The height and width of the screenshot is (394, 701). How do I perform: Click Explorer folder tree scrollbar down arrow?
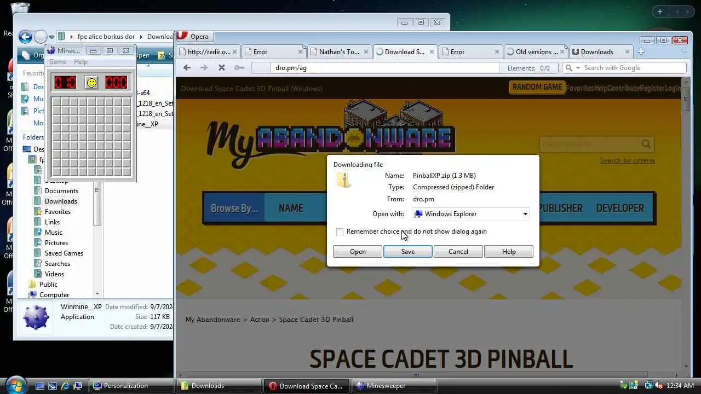tap(97, 294)
